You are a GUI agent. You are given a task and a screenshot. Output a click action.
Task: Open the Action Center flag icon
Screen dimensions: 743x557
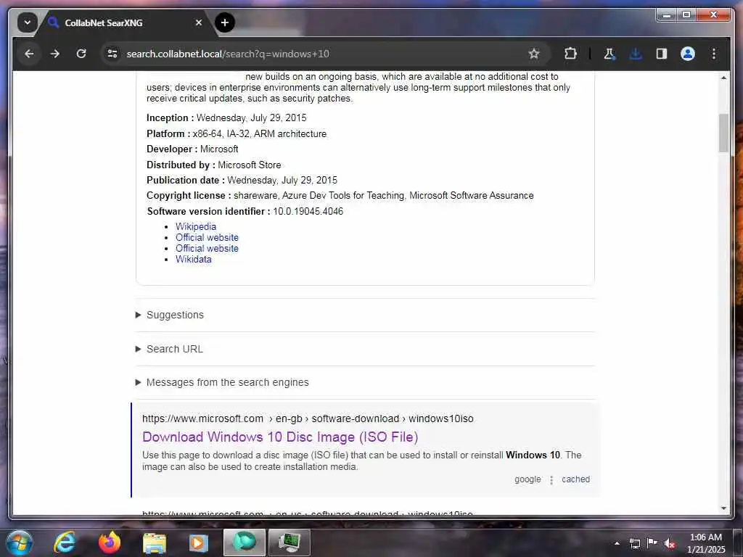(x=652, y=543)
